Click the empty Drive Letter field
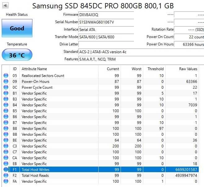Screen dimensions: 204x187 click(106, 44)
